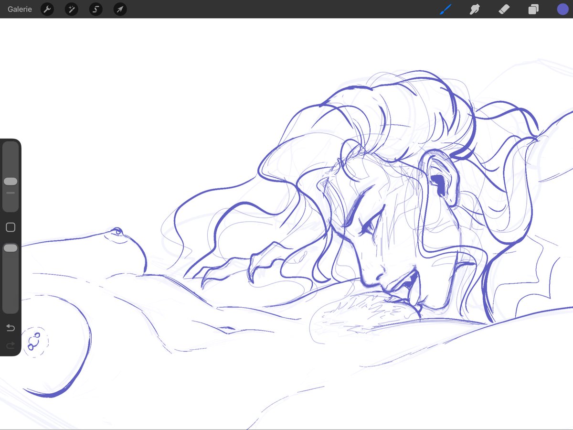Activate the Selection tool
Viewport: 573px width, 430px height.
pyautogui.click(x=96, y=9)
